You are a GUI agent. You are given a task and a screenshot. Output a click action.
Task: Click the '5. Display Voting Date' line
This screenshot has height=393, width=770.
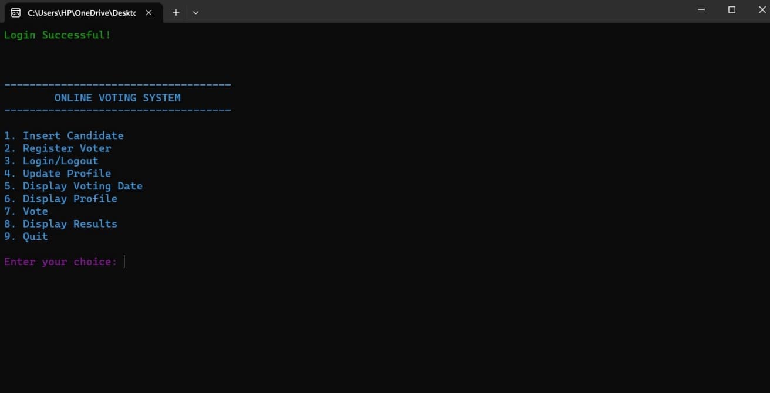[73, 186]
